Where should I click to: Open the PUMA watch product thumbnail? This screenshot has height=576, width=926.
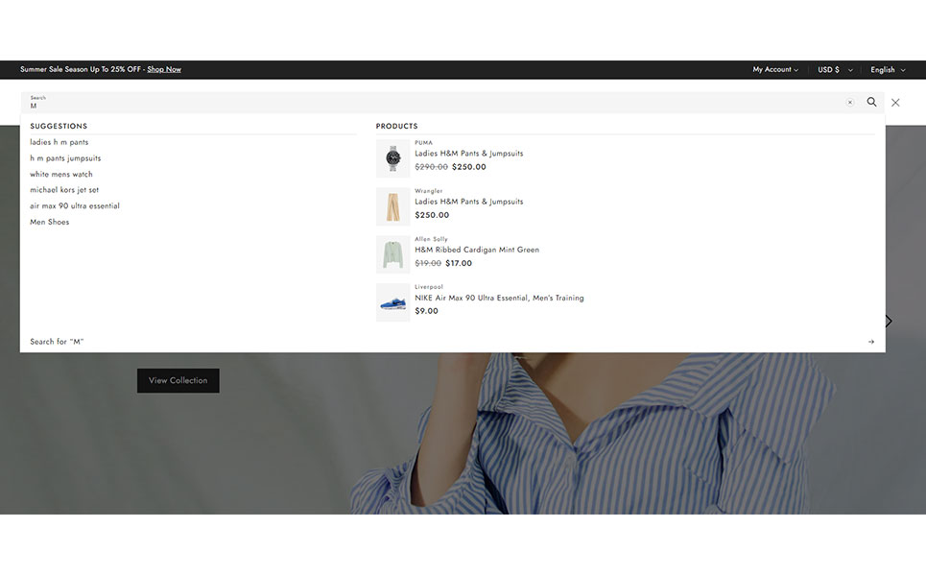point(392,158)
